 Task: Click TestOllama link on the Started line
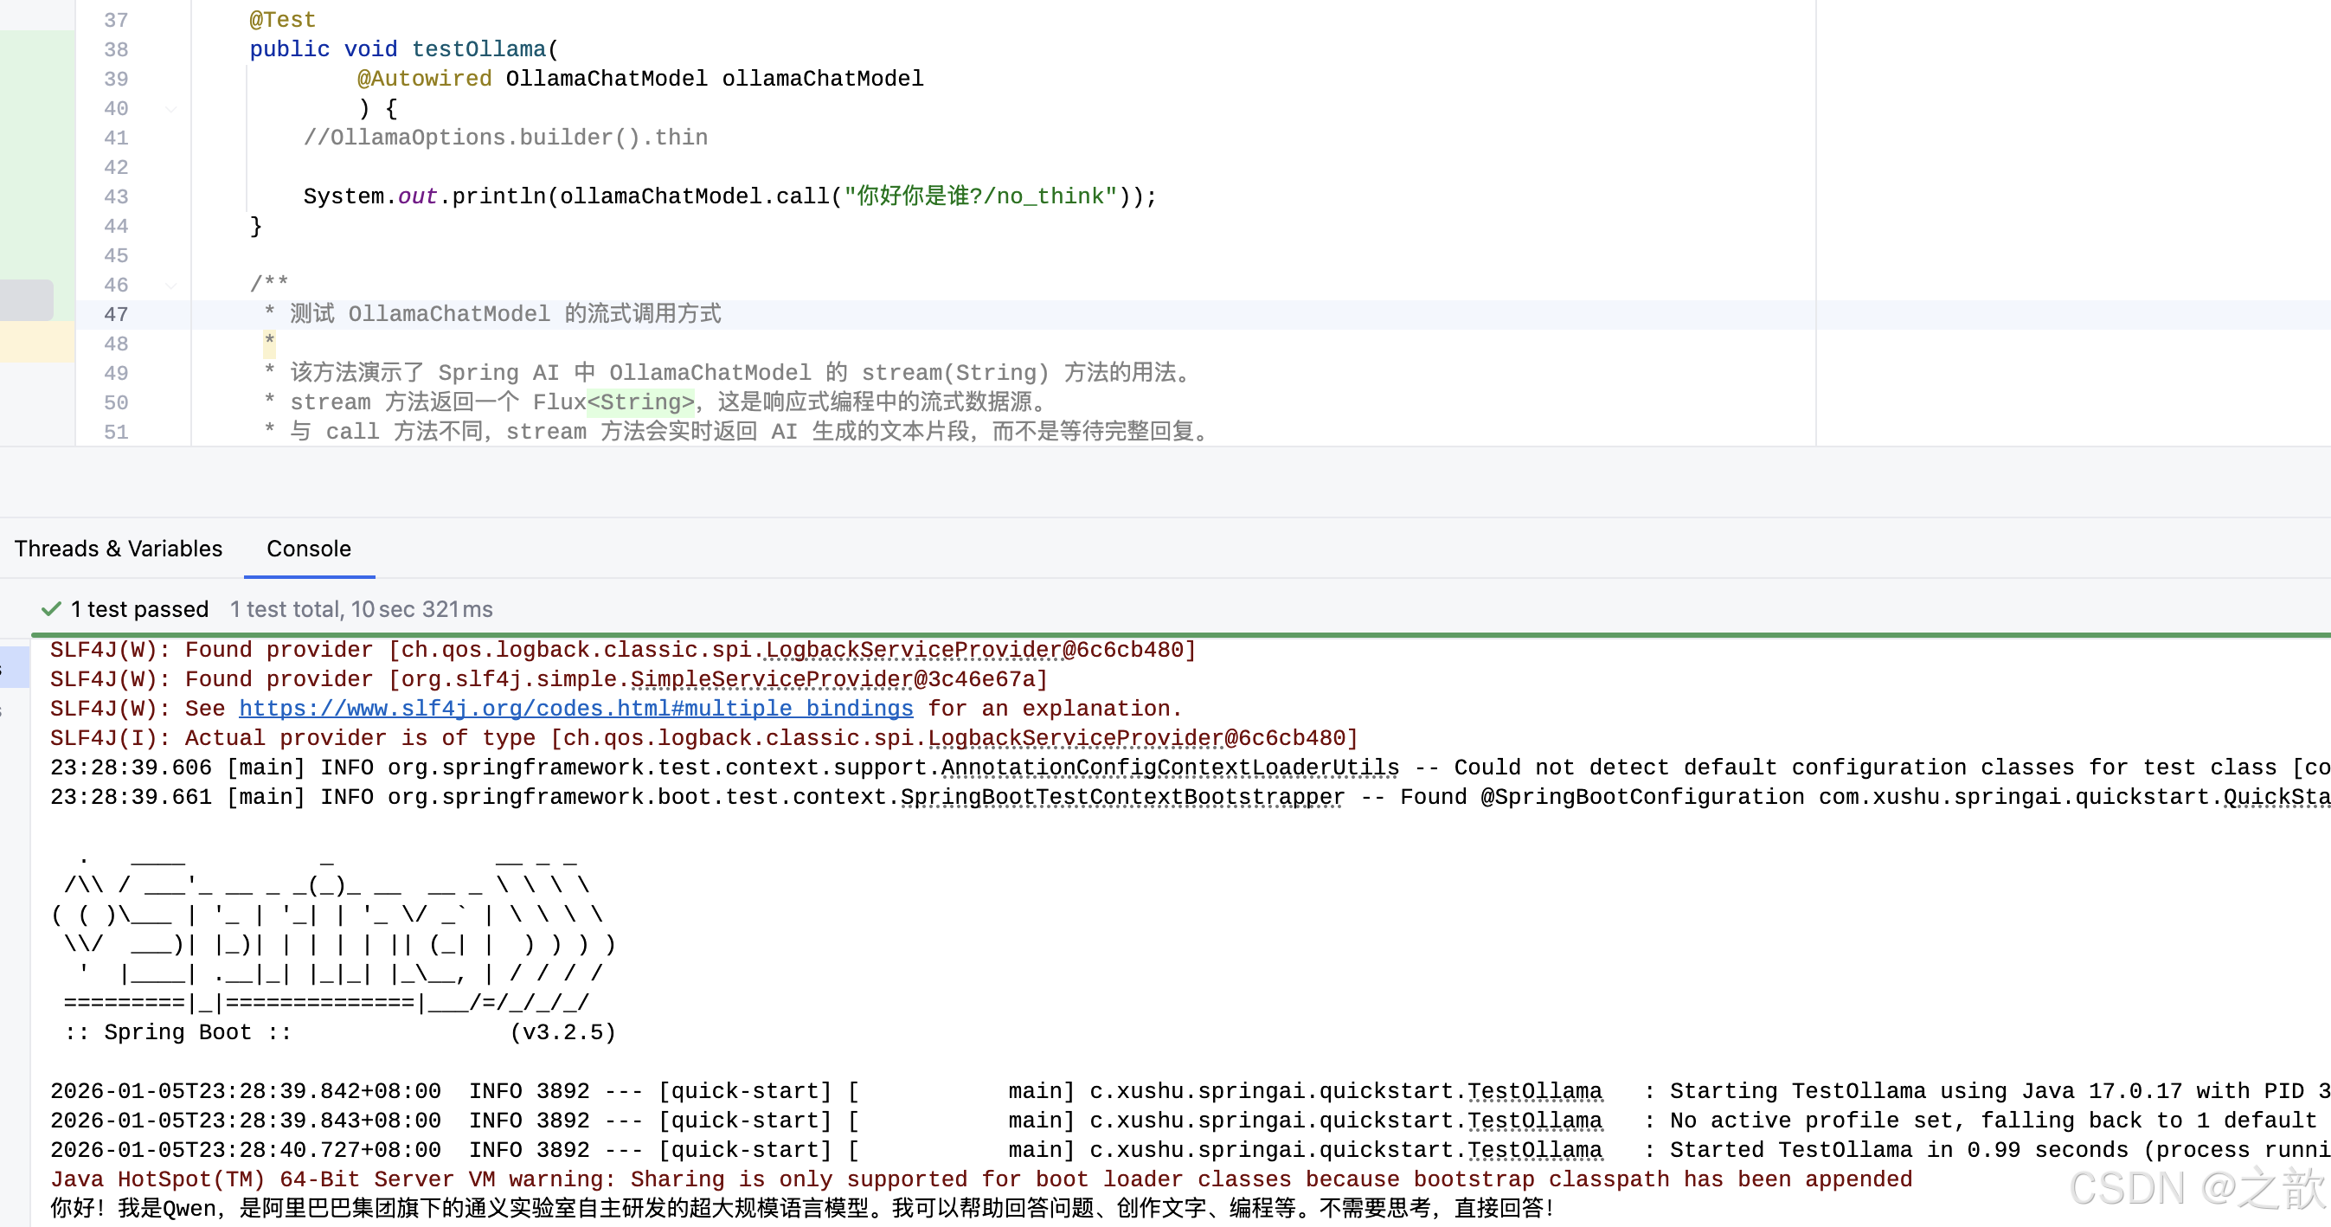pos(1534,1150)
